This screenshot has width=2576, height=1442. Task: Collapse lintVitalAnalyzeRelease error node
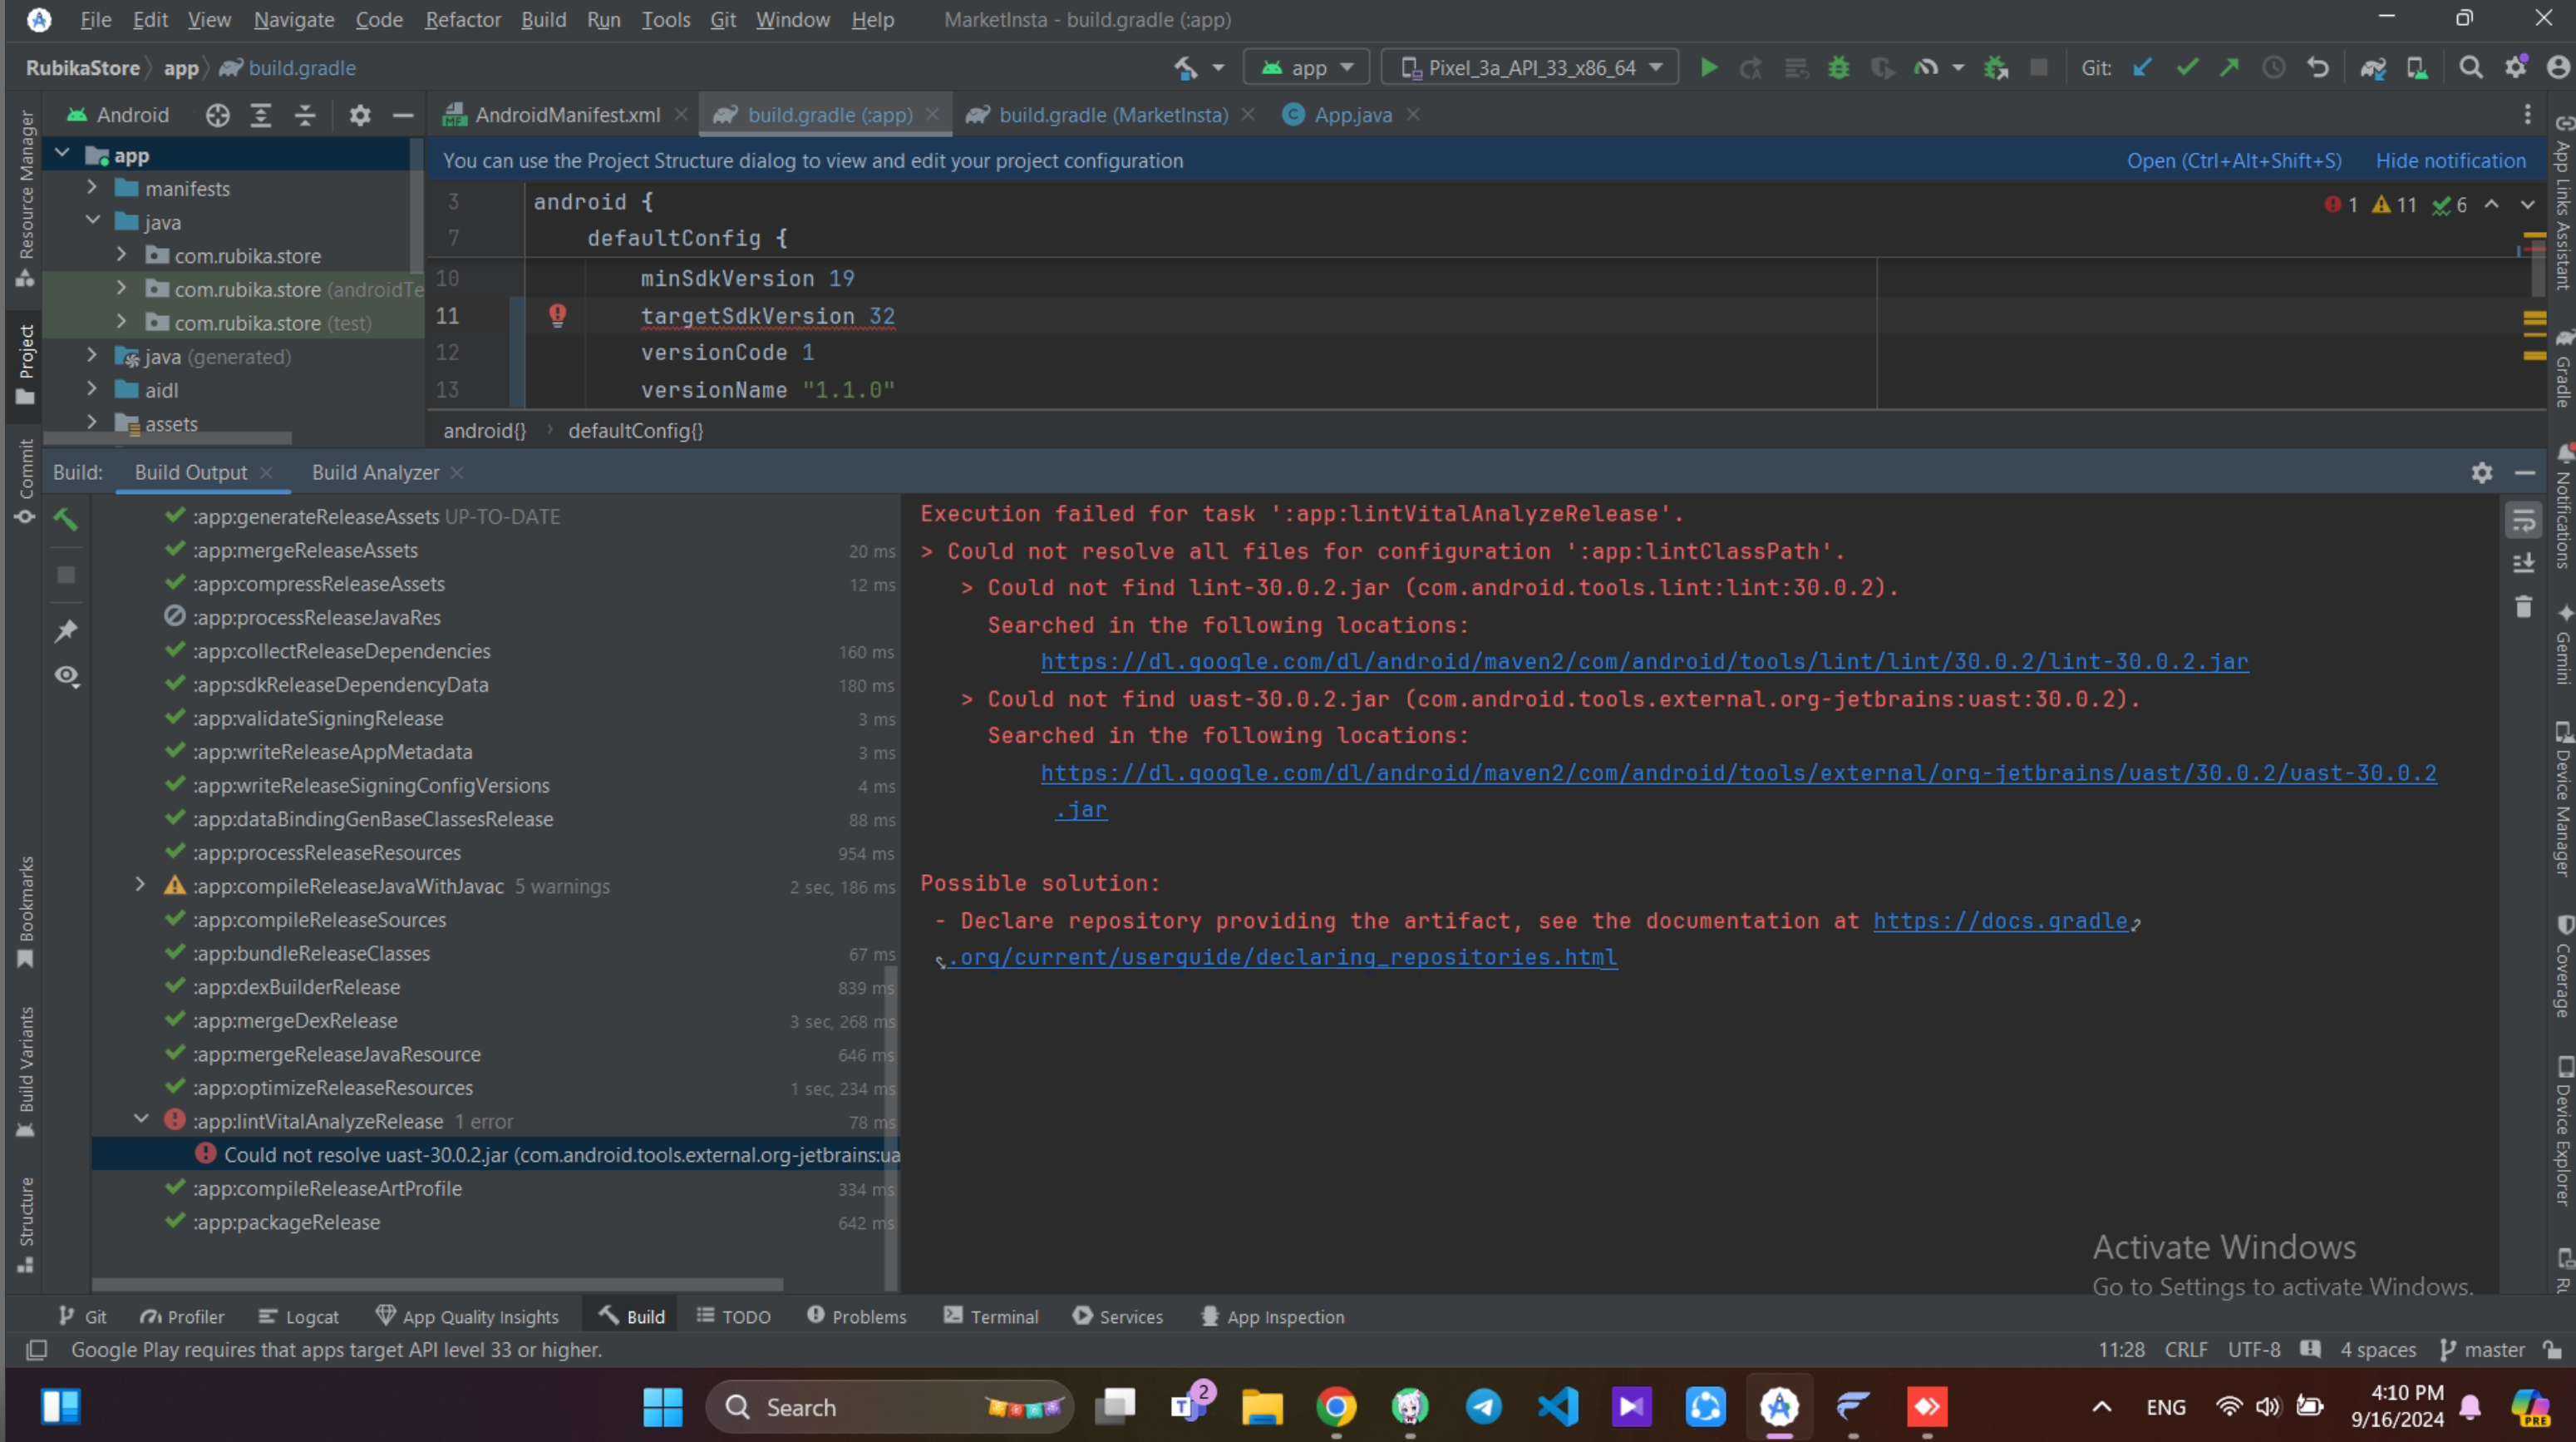(x=140, y=1120)
